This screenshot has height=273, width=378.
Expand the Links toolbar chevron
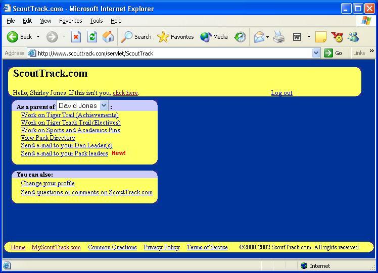click(372, 51)
